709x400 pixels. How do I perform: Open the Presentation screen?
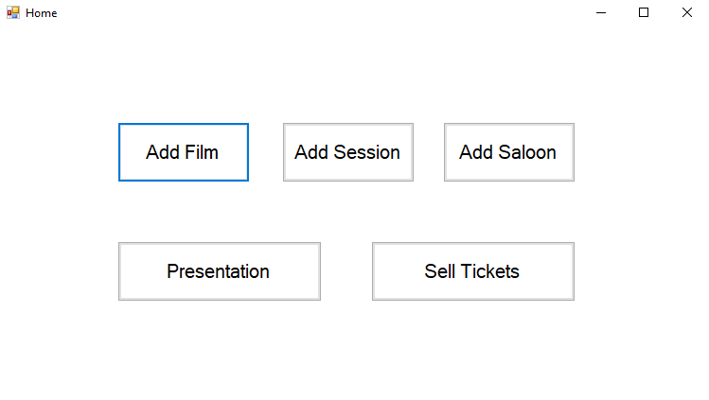[x=219, y=271]
